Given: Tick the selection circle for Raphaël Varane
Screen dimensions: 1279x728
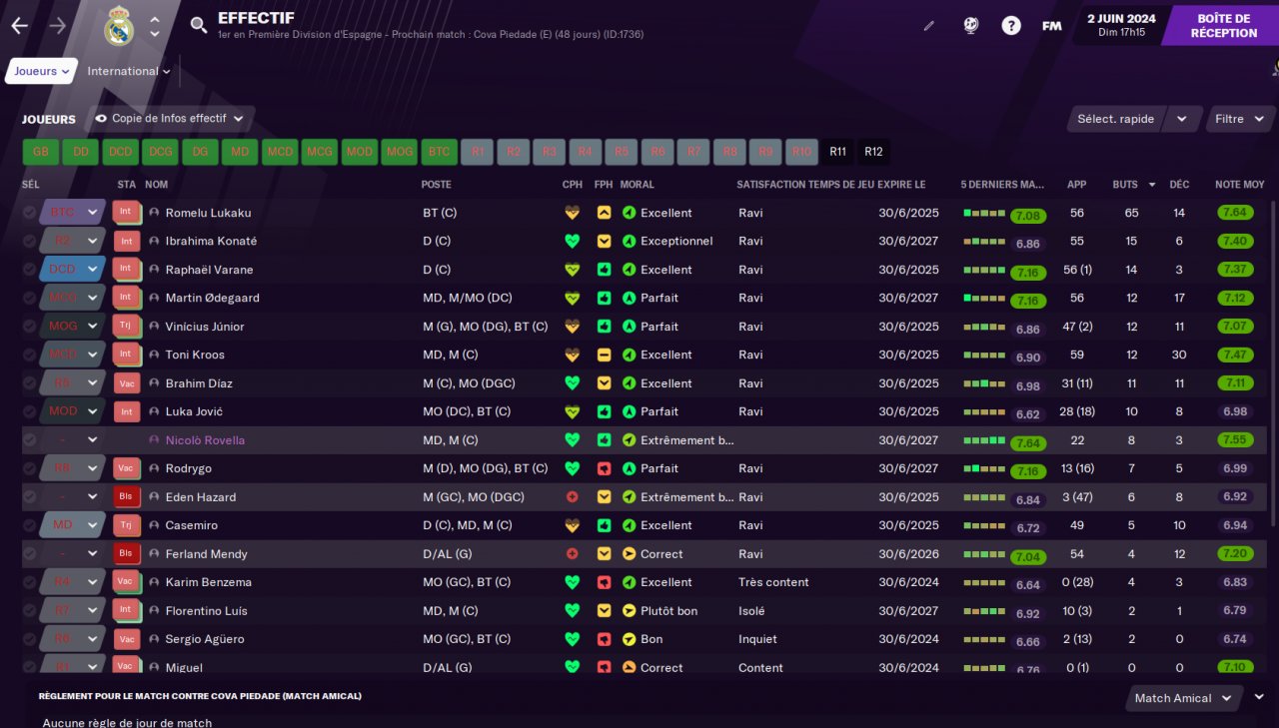Looking at the screenshot, I should coord(29,270).
